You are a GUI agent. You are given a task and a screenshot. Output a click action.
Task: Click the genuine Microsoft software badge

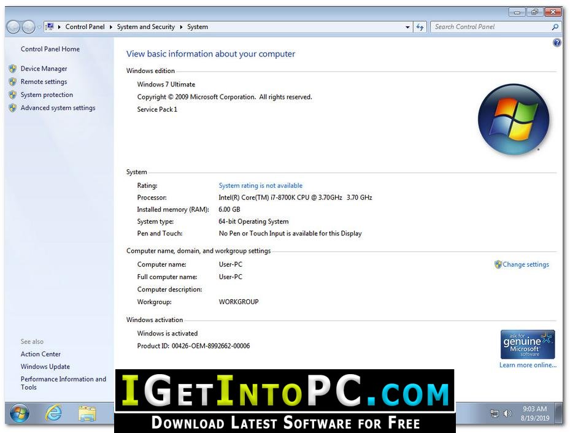[528, 344]
